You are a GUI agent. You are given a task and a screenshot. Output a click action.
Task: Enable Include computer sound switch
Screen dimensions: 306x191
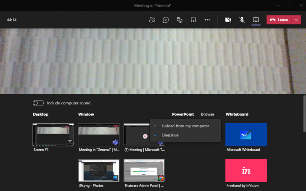pos(38,103)
